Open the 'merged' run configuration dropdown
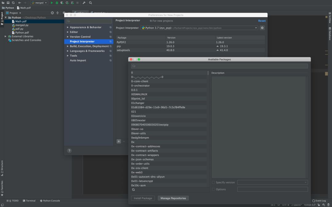The image size is (332, 207). pos(39,3)
